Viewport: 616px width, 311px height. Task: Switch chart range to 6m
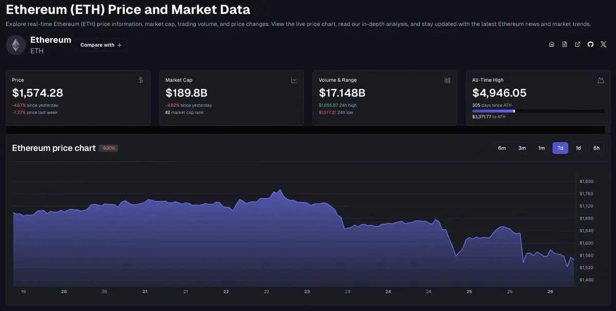[502, 148]
